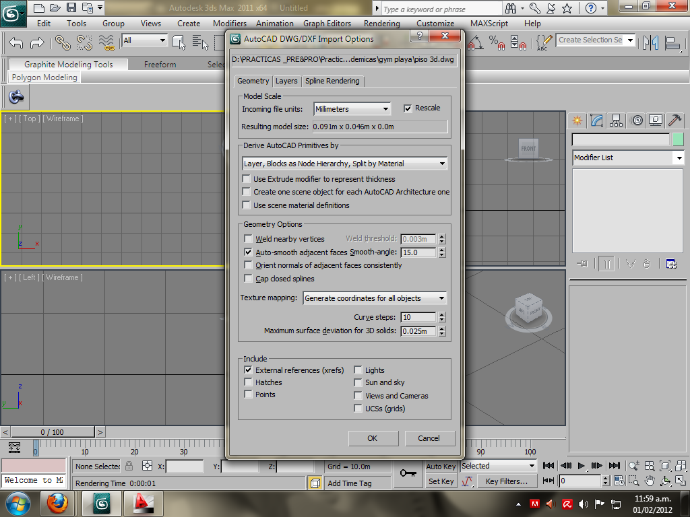Open the MAXScript menu
The height and width of the screenshot is (517, 690).
(x=489, y=24)
